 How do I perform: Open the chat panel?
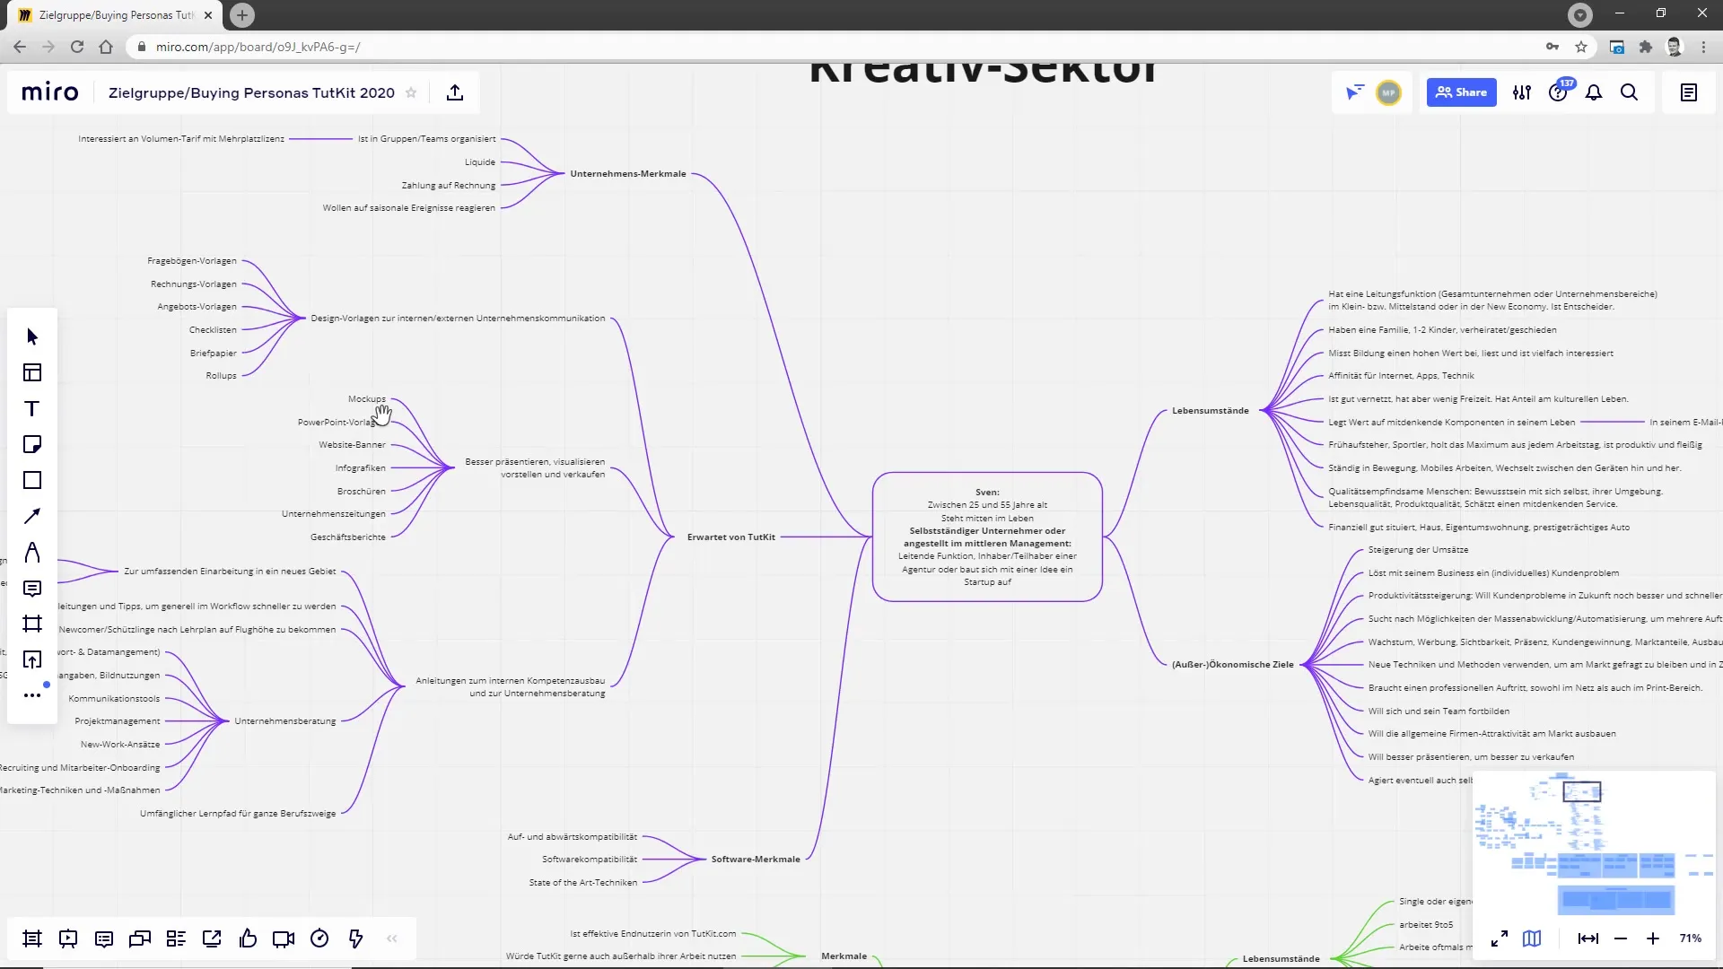click(x=140, y=938)
